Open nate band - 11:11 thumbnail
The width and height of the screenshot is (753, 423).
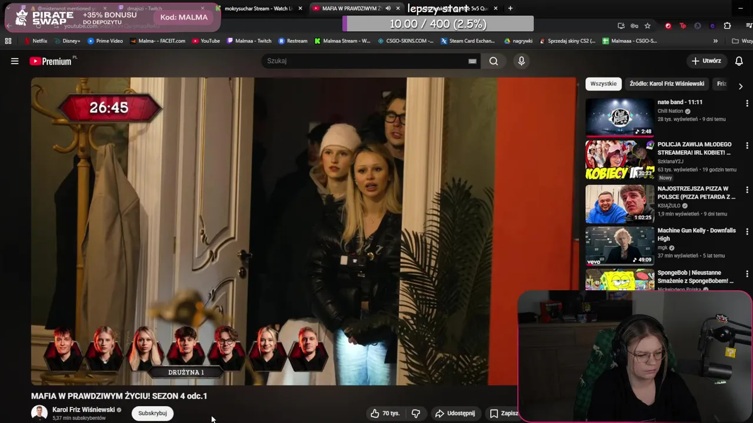(x=619, y=117)
